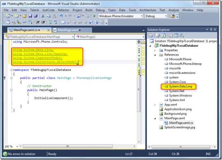
Task: Select the mscorlib.extensions reference
Action: point(180,73)
